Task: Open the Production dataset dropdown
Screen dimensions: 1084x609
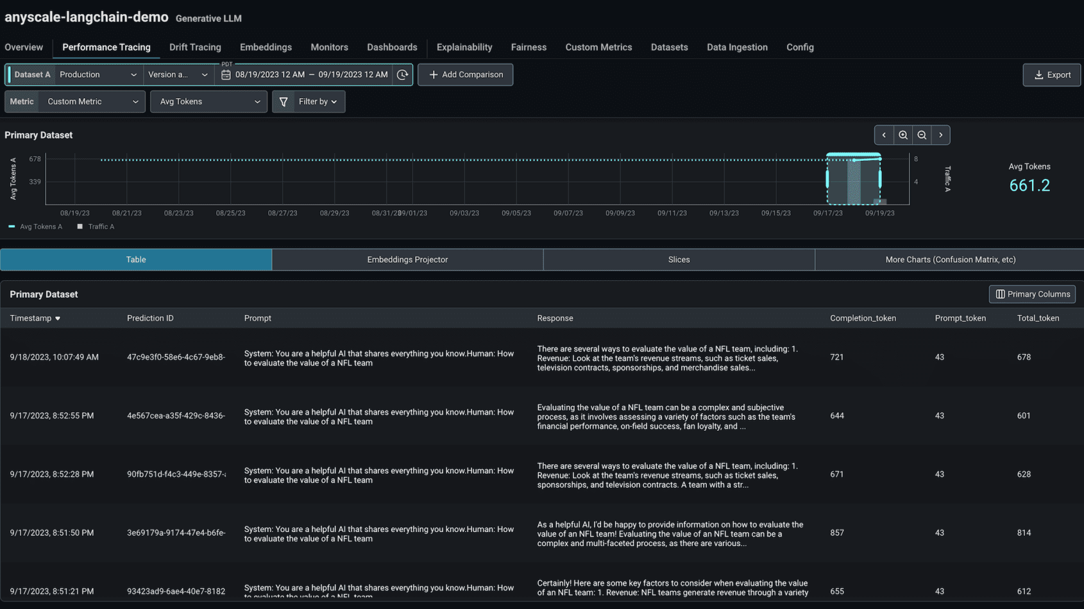Action: pos(97,74)
